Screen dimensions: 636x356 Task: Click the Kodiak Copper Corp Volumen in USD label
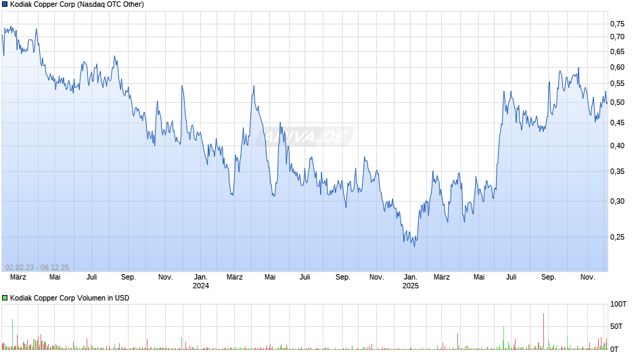[70, 298]
